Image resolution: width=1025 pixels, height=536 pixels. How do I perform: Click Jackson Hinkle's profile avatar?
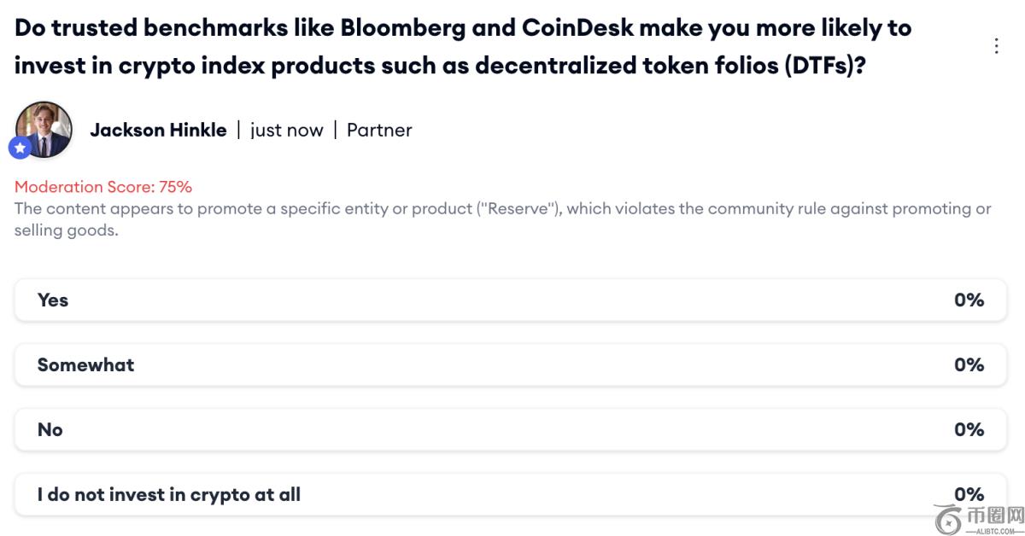click(44, 128)
